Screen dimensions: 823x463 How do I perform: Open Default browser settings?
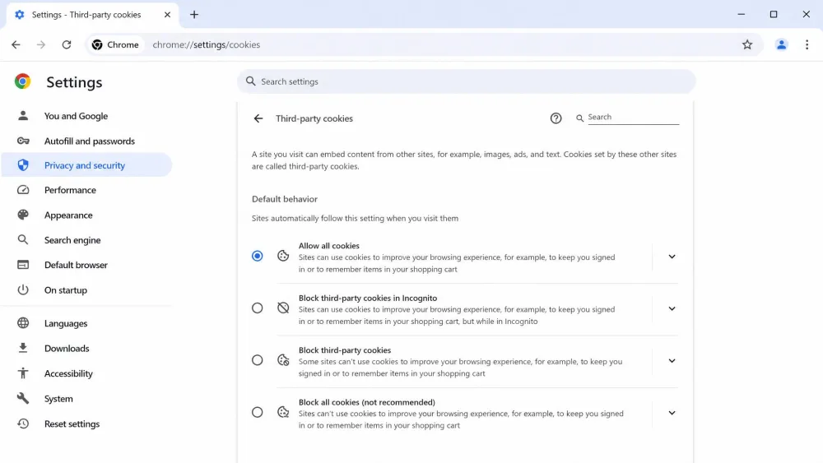tap(87, 265)
